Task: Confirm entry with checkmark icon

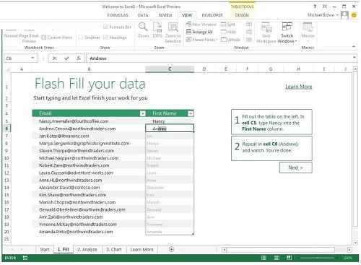Action: point(66,58)
